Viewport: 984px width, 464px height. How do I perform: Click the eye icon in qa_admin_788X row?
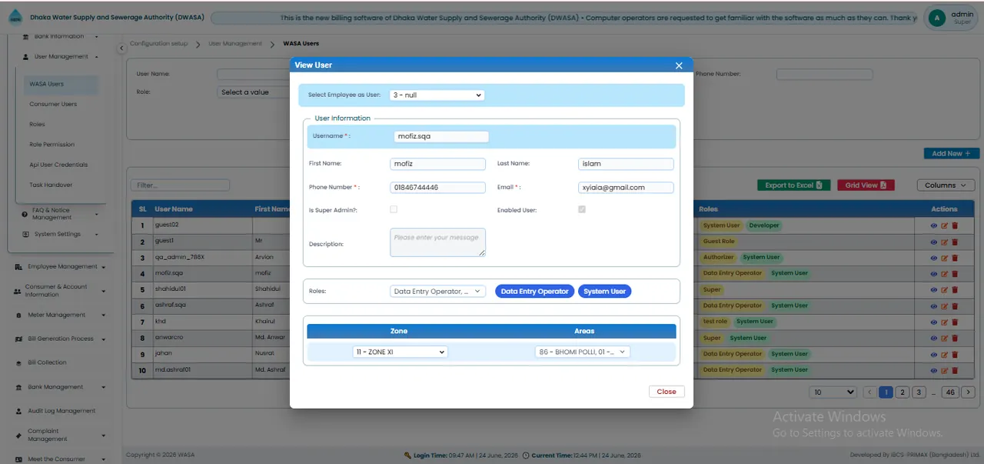click(x=934, y=258)
